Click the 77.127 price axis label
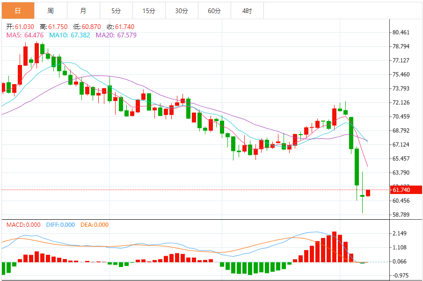The height and width of the screenshot is (281, 423). [x=401, y=60]
